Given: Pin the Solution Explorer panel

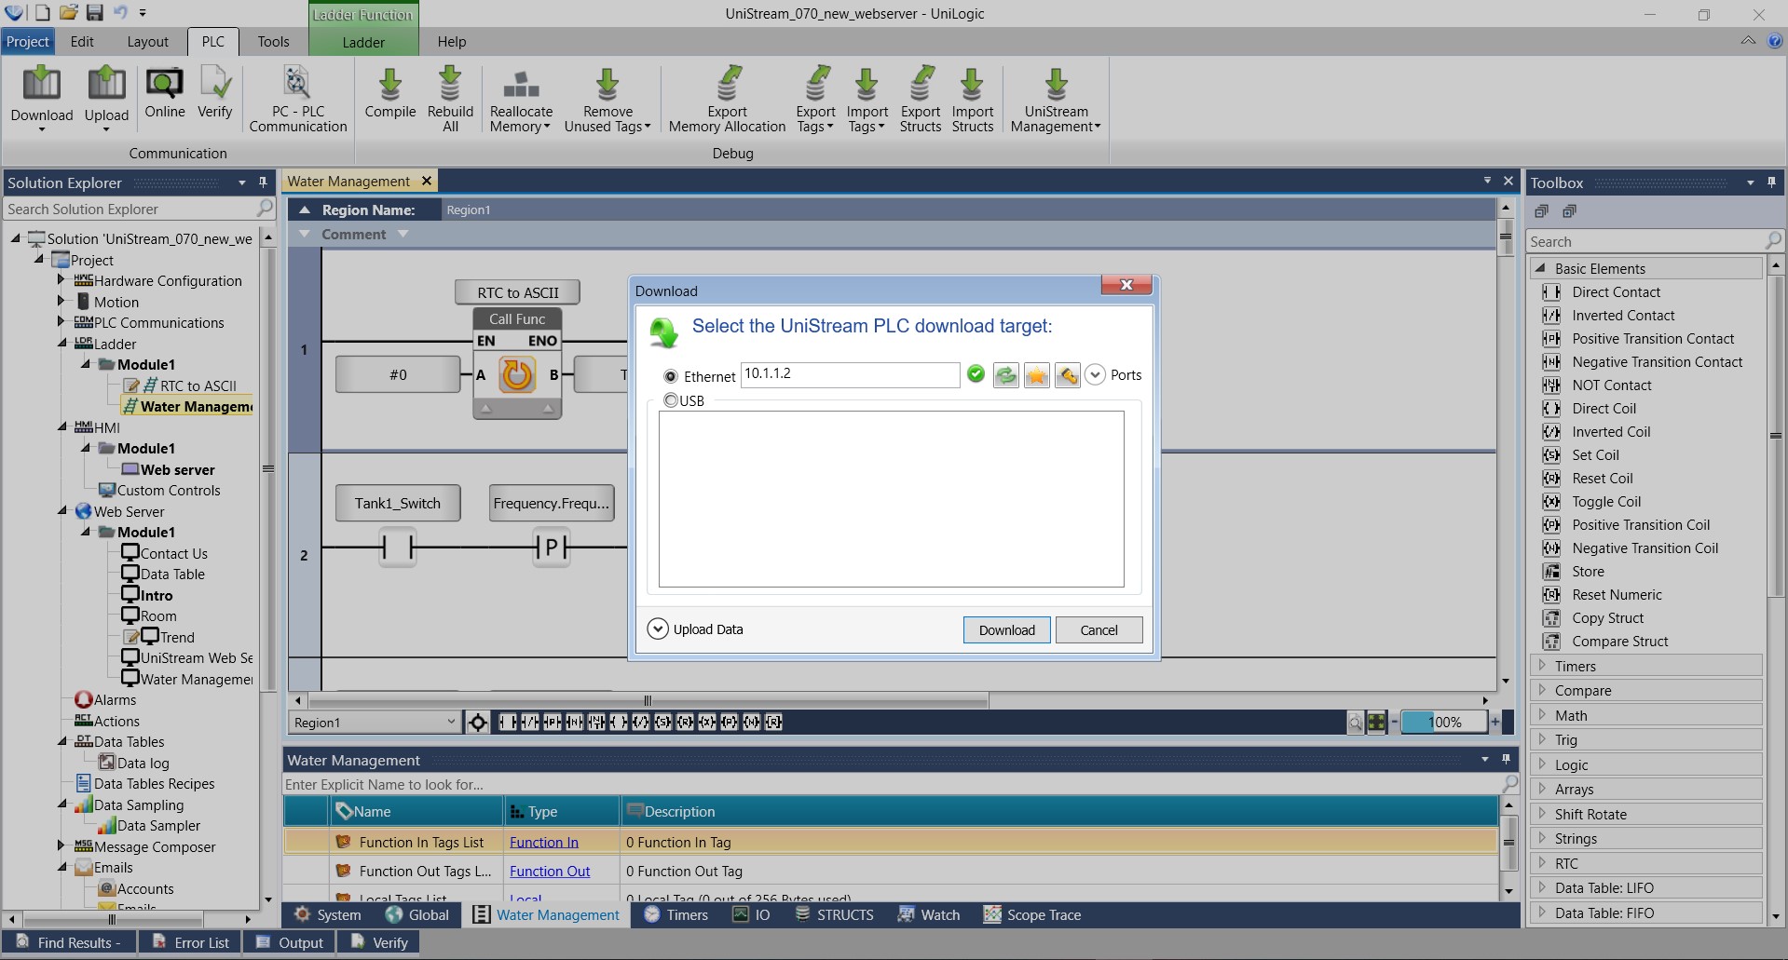Looking at the screenshot, I should (x=263, y=183).
